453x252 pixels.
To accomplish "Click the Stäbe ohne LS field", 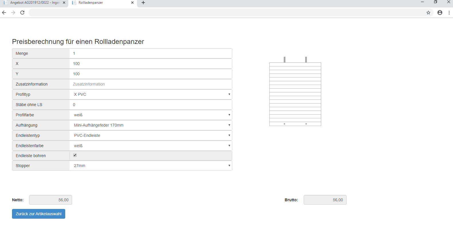I will pos(151,105).
